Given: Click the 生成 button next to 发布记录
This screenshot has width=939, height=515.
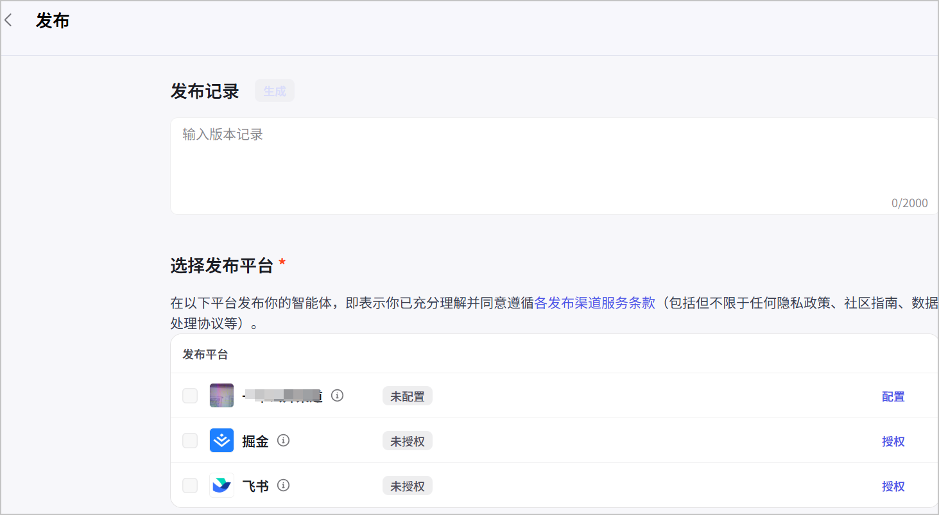Looking at the screenshot, I should [x=275, y=91].
